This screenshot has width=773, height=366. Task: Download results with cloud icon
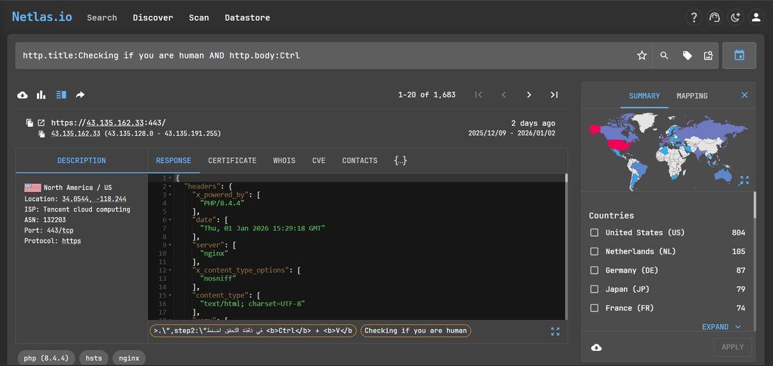(x=23, y=95)
